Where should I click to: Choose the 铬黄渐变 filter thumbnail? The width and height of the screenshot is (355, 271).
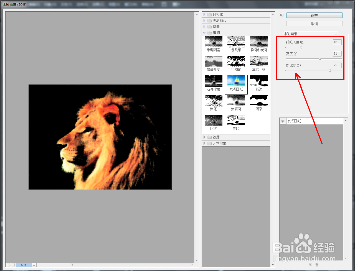213,61
